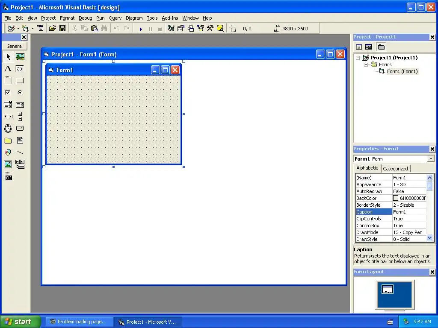Select the ComboBox control tool
The height and width of the screenshot is (328, 438).
tap(8, 105)
